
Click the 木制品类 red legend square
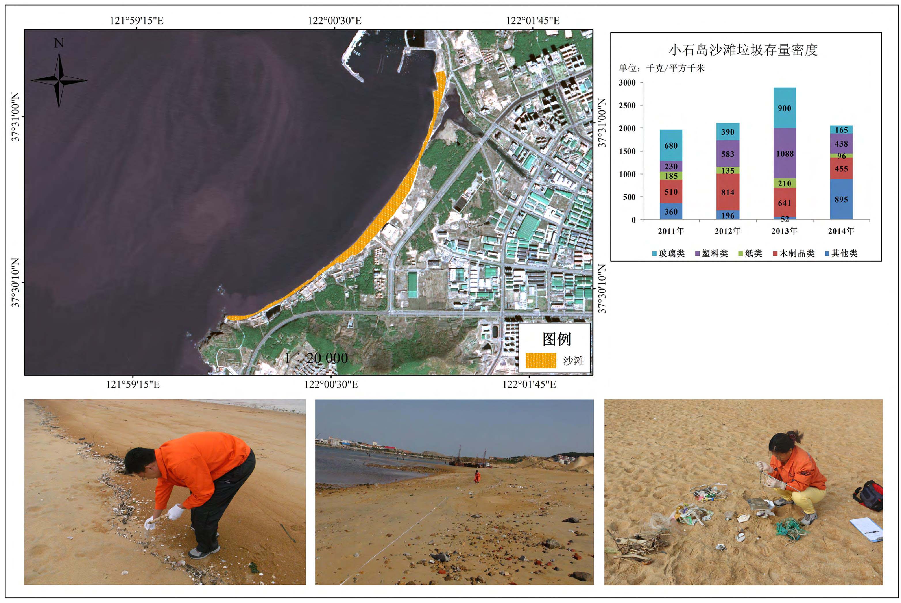775,253
